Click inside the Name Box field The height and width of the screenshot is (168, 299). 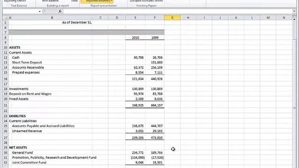21,12
